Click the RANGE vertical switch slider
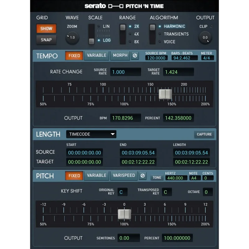 [x=123, y=34]
